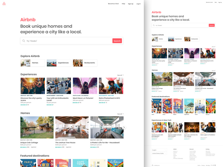Select the Experiences card in the preview Explore Airbnb

[x=176, y=39]
